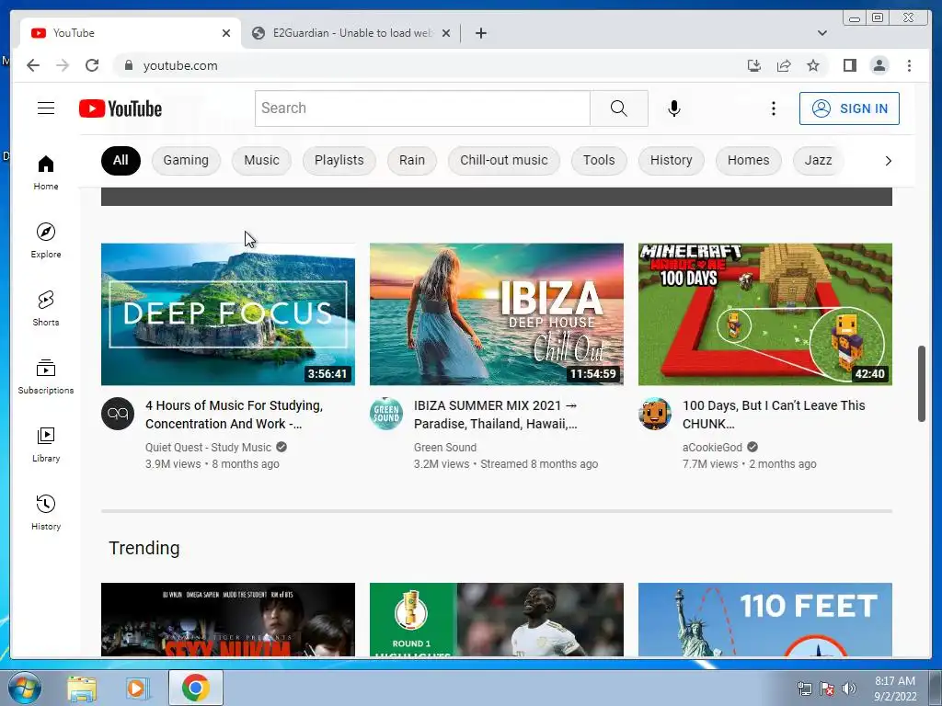Visit aCookieGod channel name link
942x706 pixels.
[x=712, y=448]
